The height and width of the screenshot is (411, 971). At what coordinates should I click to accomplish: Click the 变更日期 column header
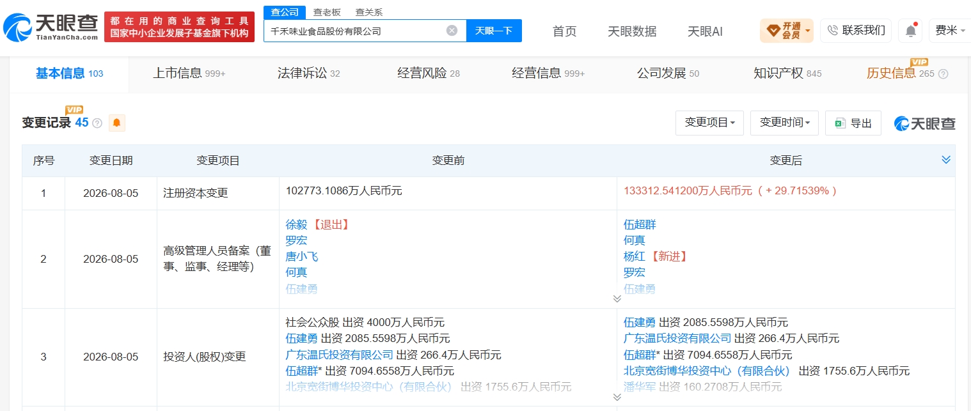111,160
